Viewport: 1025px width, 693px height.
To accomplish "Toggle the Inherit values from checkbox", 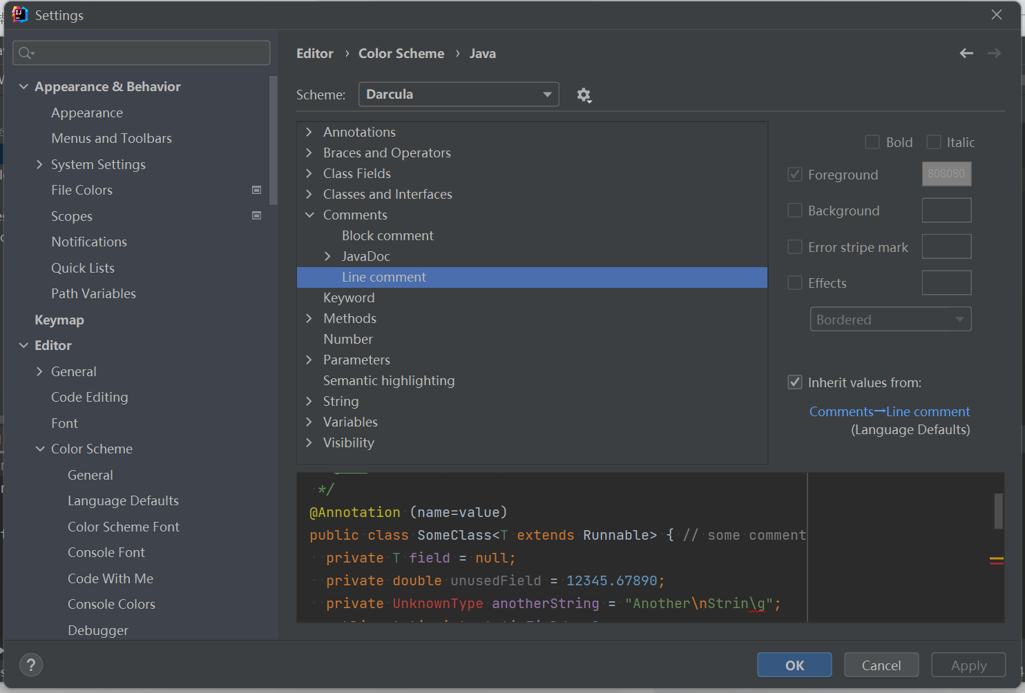I will click(x=795, y=382).
